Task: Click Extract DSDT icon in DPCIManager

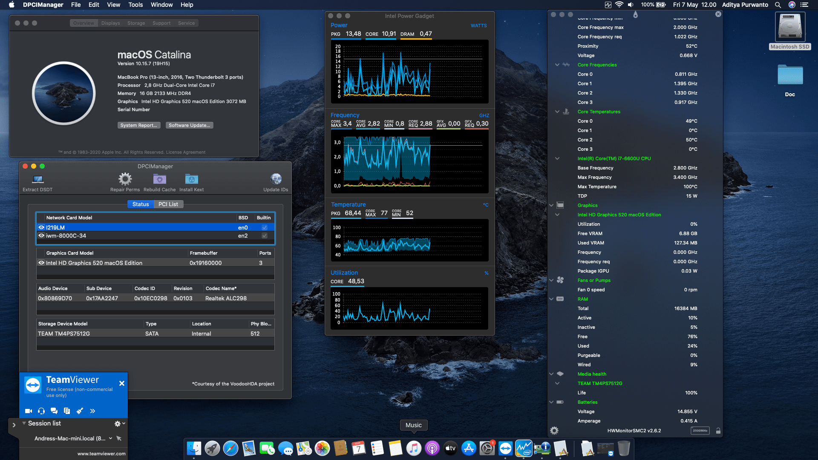Action: click(x=38, y=179)
